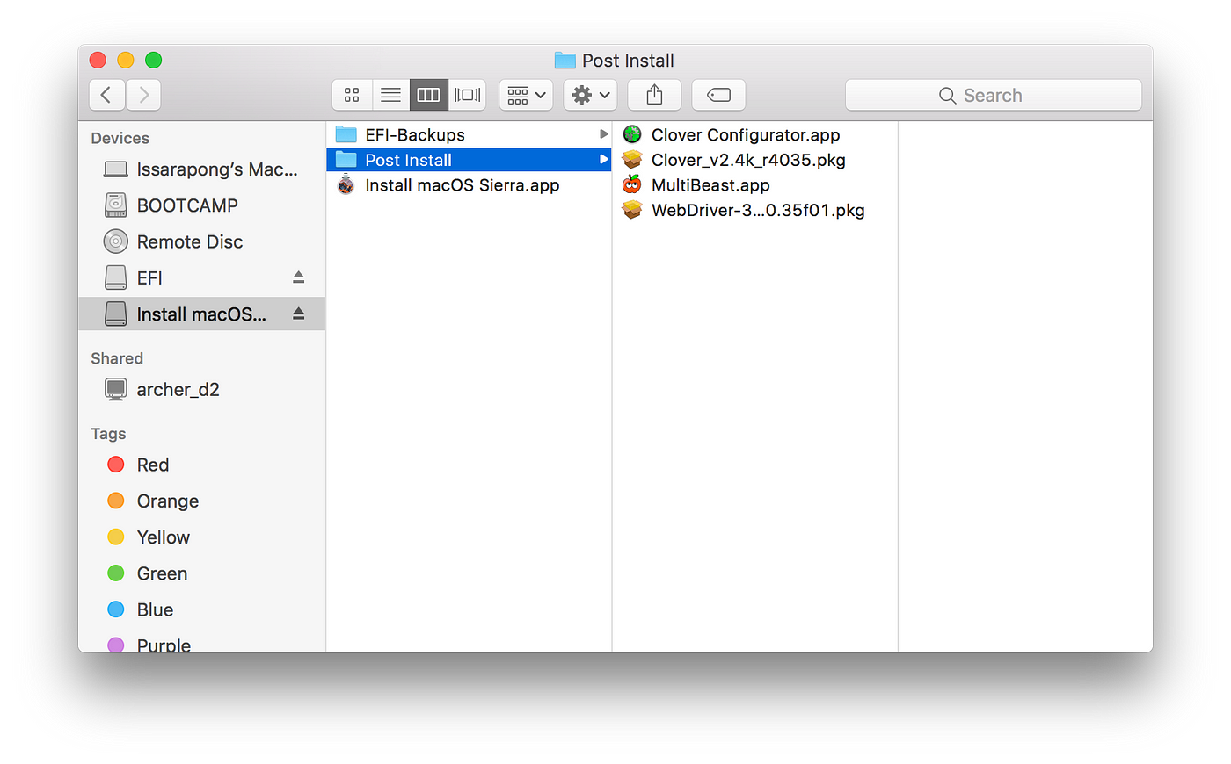Click the Post Install window title text
The height and width of the screenshot is (764, 1231).
tap(628, 61)
